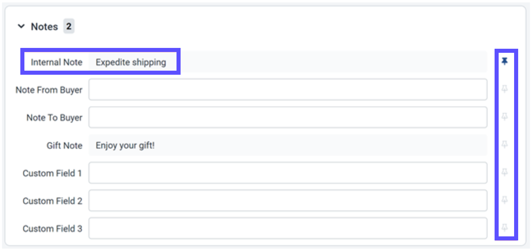The image size is (532, 251).
Task: Pin the Custom Field 1 row
Action: [505, 172]
